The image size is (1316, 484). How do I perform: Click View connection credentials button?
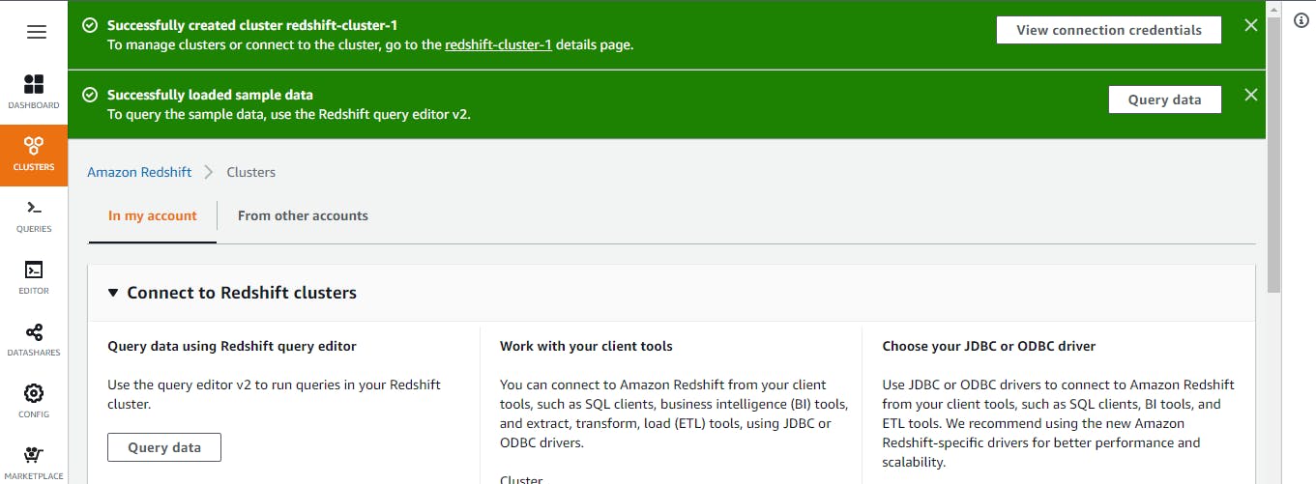pyautogui.click(x=1108, y=30)
